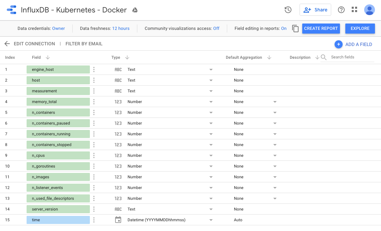The height and width of the screenshot is (231, 381).
Task: Click Edit Connection
Action: [x=34, y=44]
